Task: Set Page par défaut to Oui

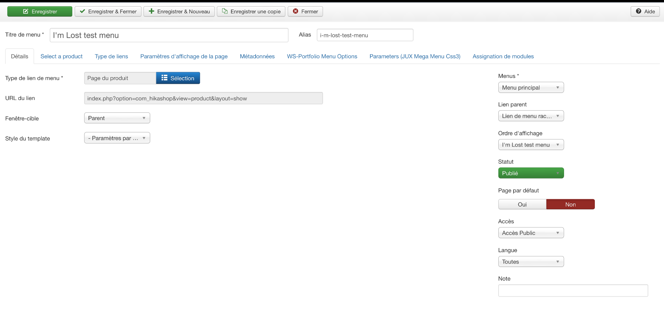Action: tap(522, 204)
